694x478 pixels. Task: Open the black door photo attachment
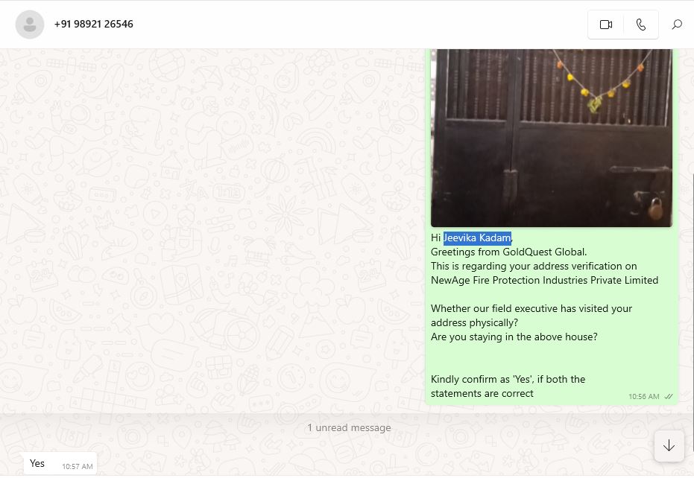(551, 138)
